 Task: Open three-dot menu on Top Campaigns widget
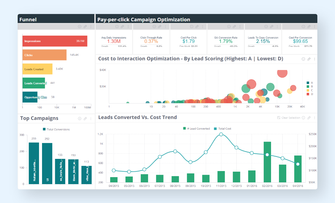91,119
